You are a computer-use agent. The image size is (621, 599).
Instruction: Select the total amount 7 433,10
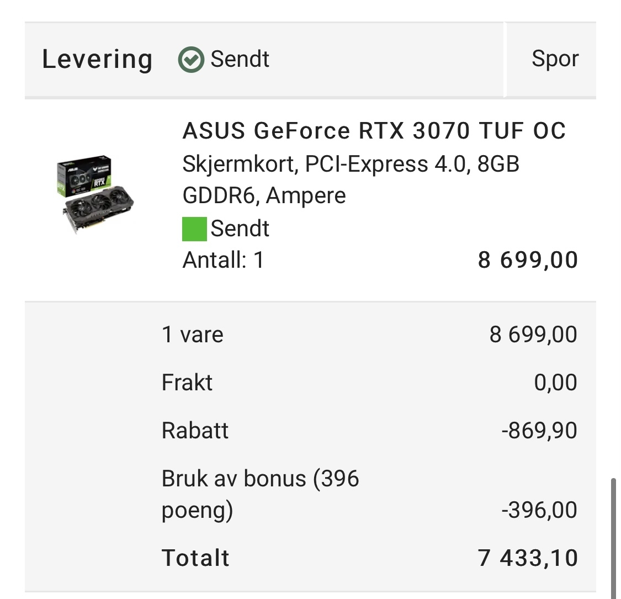528,558
